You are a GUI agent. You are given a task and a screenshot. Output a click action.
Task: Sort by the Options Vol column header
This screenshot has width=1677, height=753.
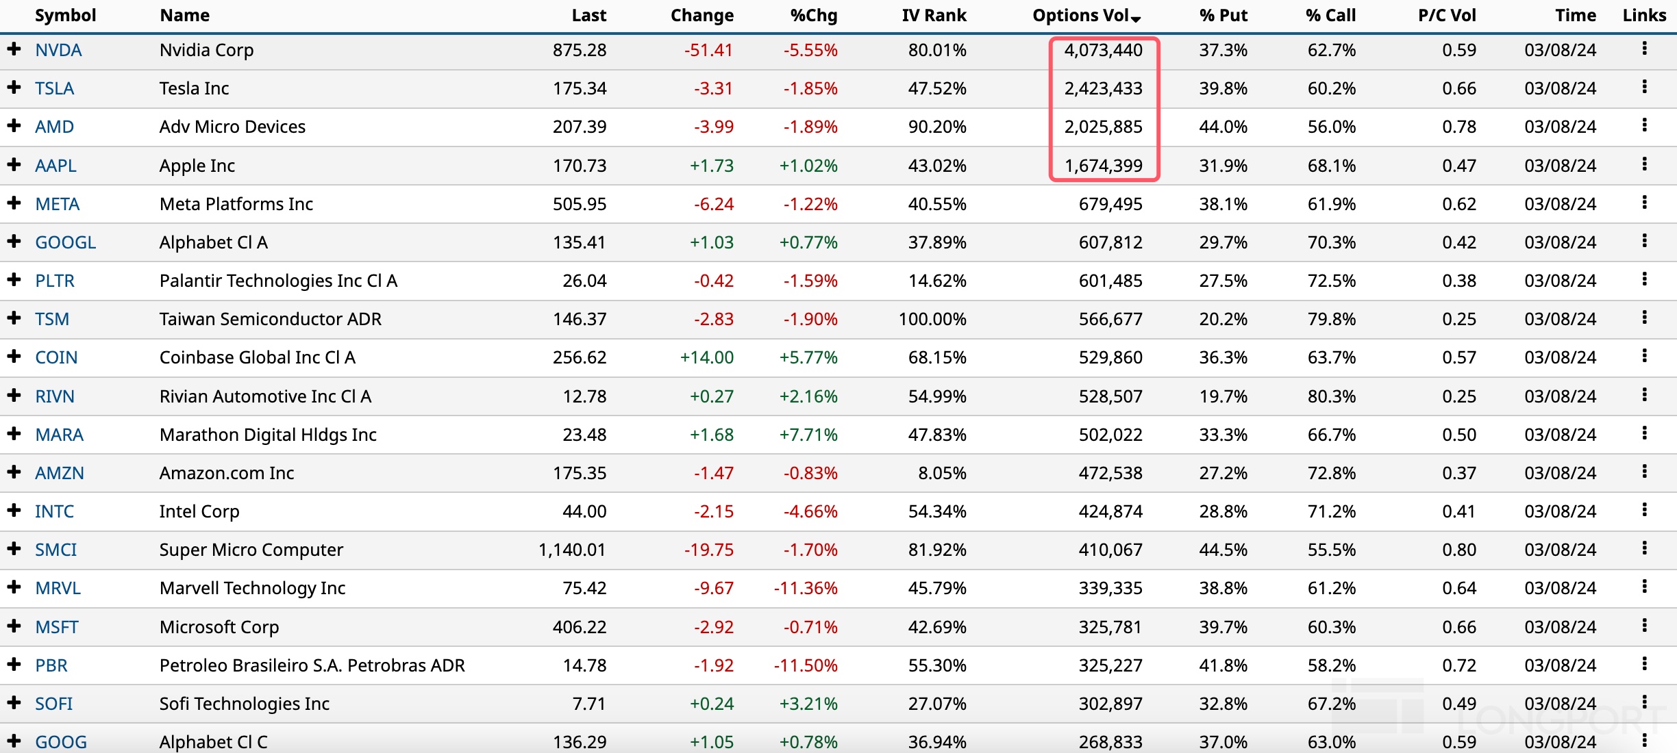tap(1085, 15)
